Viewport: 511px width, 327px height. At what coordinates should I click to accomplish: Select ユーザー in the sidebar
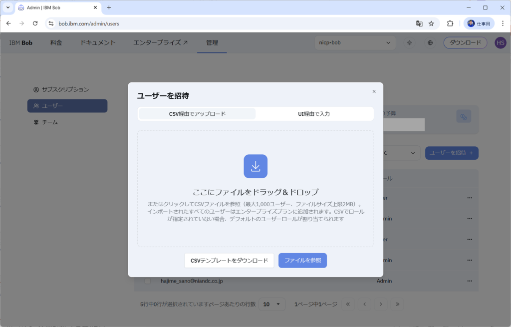click(x=67, y=106)
